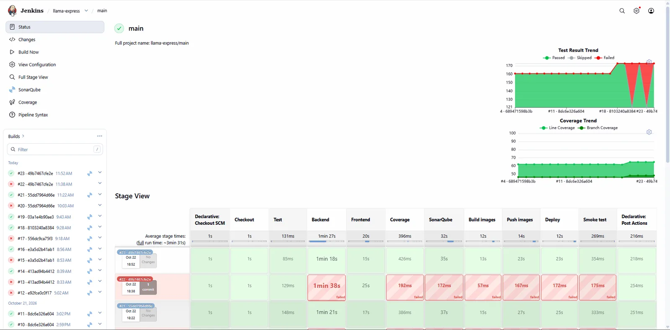The width and height of the screenshot is (670, 330).
Task: Expand dropdown chevron for build #17
Action: (x=100, y=237)
